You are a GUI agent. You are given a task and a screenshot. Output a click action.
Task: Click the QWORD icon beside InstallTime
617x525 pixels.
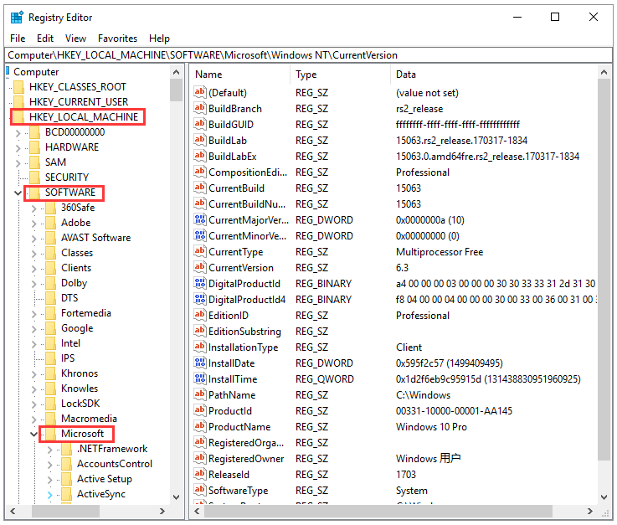pyautogui.click(x=200, y=378)
